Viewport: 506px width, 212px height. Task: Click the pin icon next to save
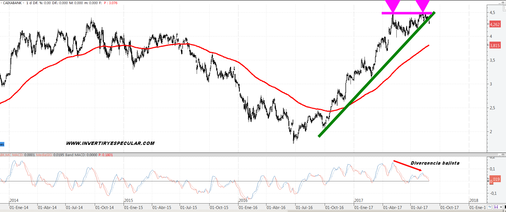click(x=501, y=207)
